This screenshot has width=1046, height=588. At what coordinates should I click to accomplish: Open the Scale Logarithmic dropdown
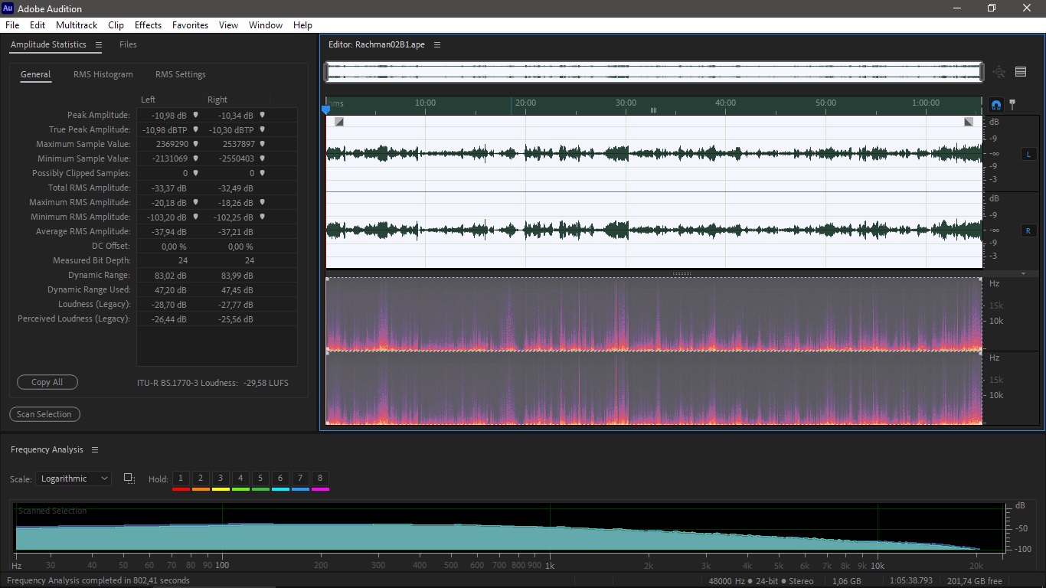tap(74, 479)
